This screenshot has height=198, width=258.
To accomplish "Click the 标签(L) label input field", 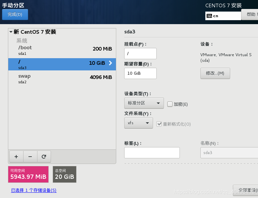I will [152, 153].
